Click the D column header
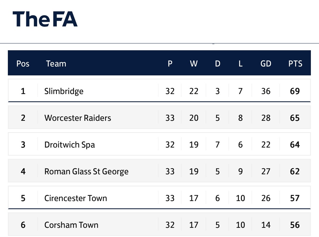The height and width of the screenshot is (237, 319). point(218,64)
